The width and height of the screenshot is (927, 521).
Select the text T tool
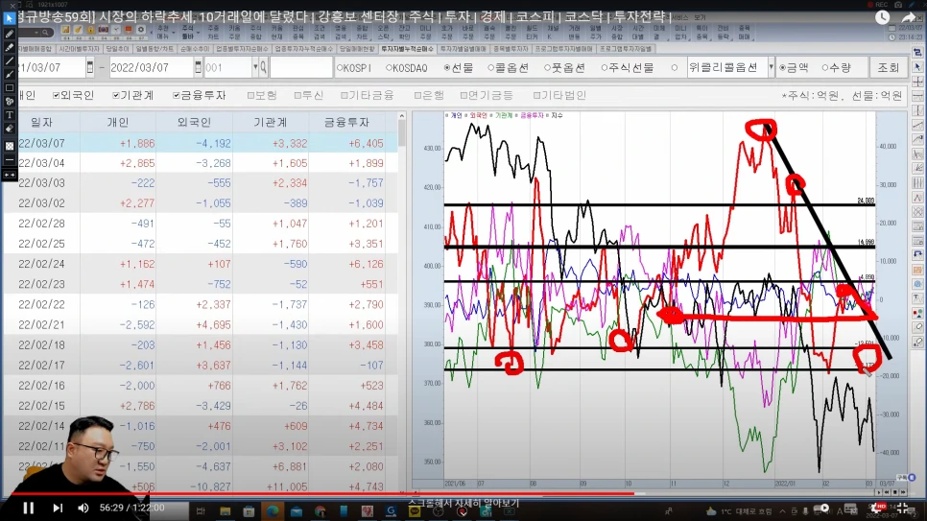click(9, 115)
